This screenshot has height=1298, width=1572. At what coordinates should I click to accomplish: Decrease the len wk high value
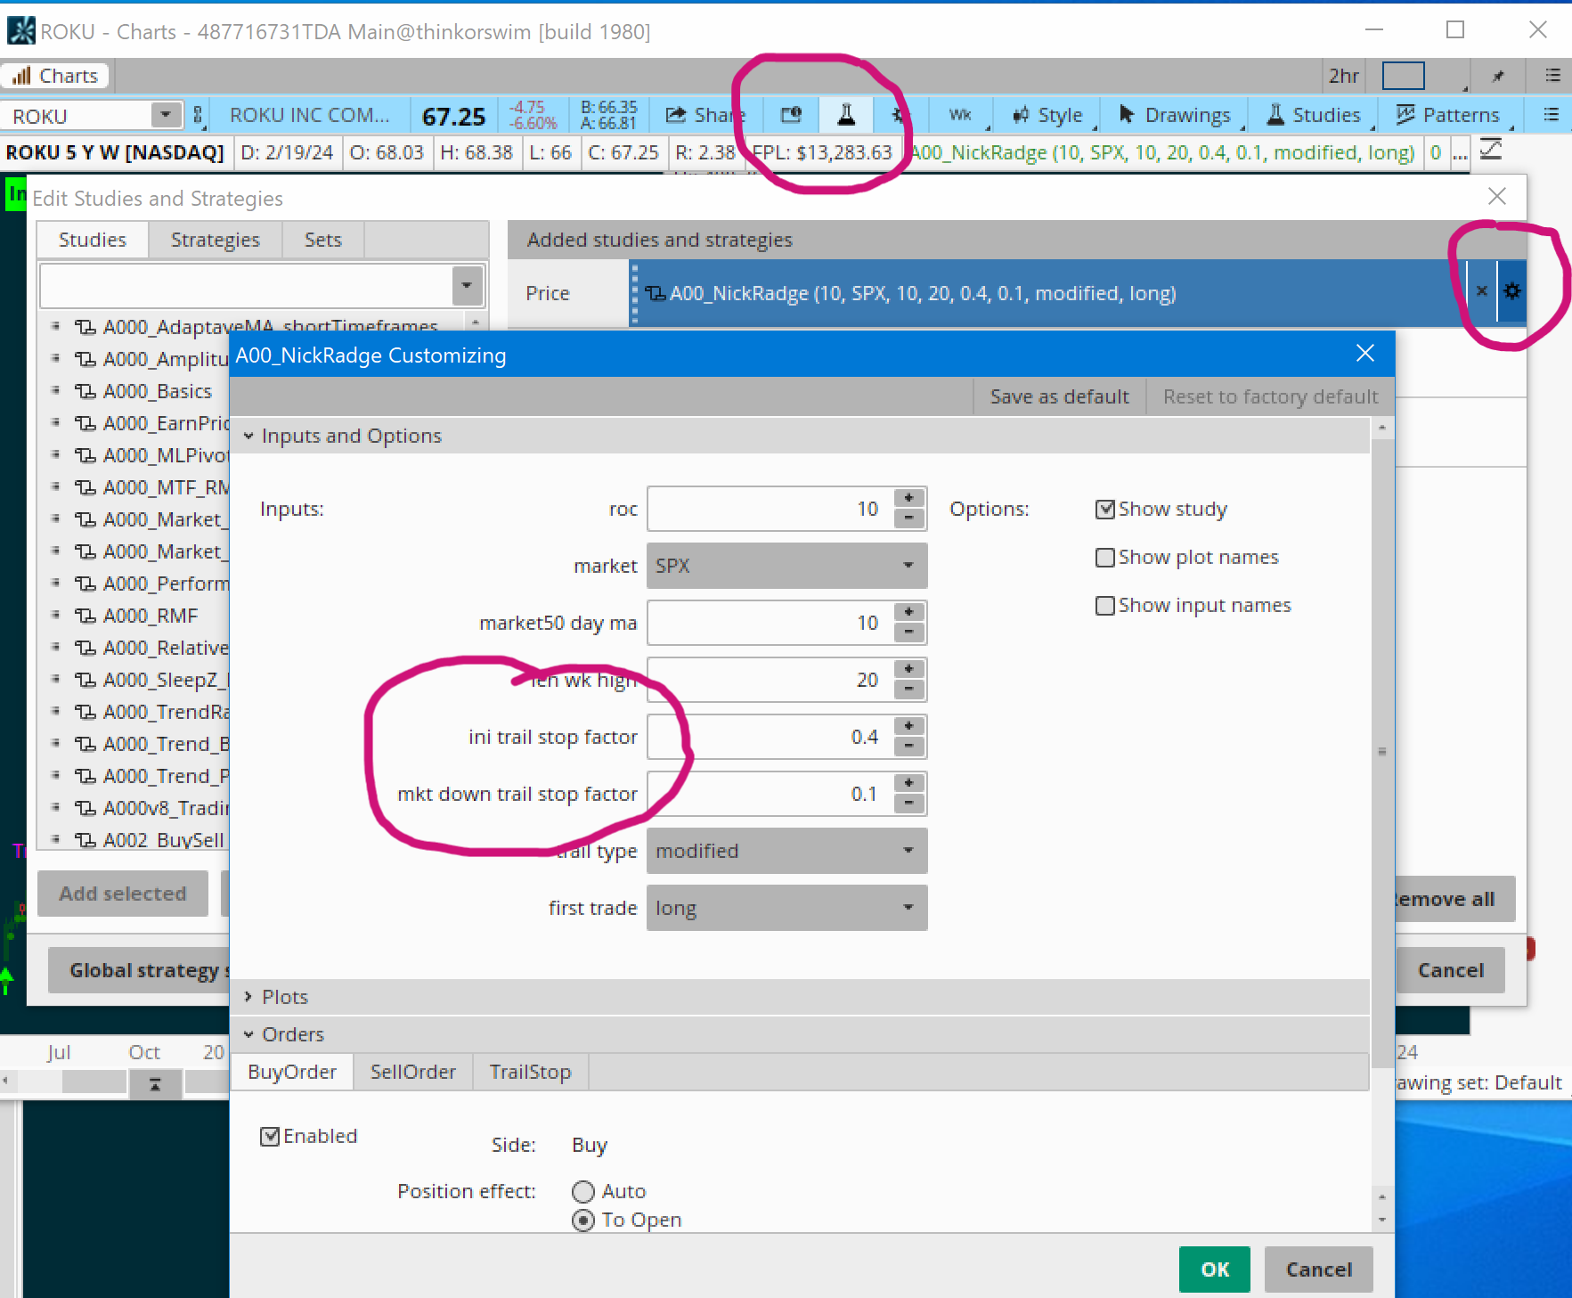(x=909, y=690)
